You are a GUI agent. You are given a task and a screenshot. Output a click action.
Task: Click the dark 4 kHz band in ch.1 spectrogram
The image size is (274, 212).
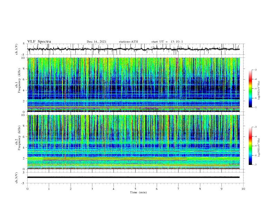(x=134, y=88)
